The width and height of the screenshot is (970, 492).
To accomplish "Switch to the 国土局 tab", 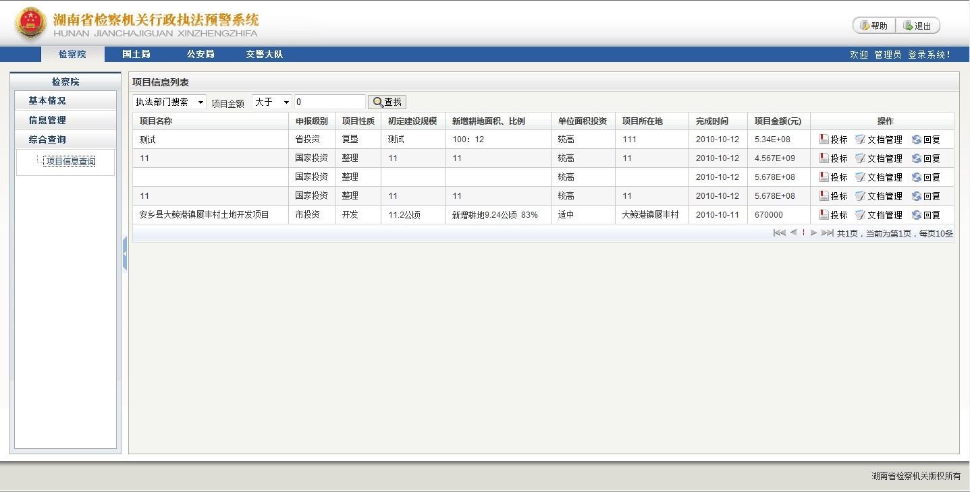I will pos(136,54).
